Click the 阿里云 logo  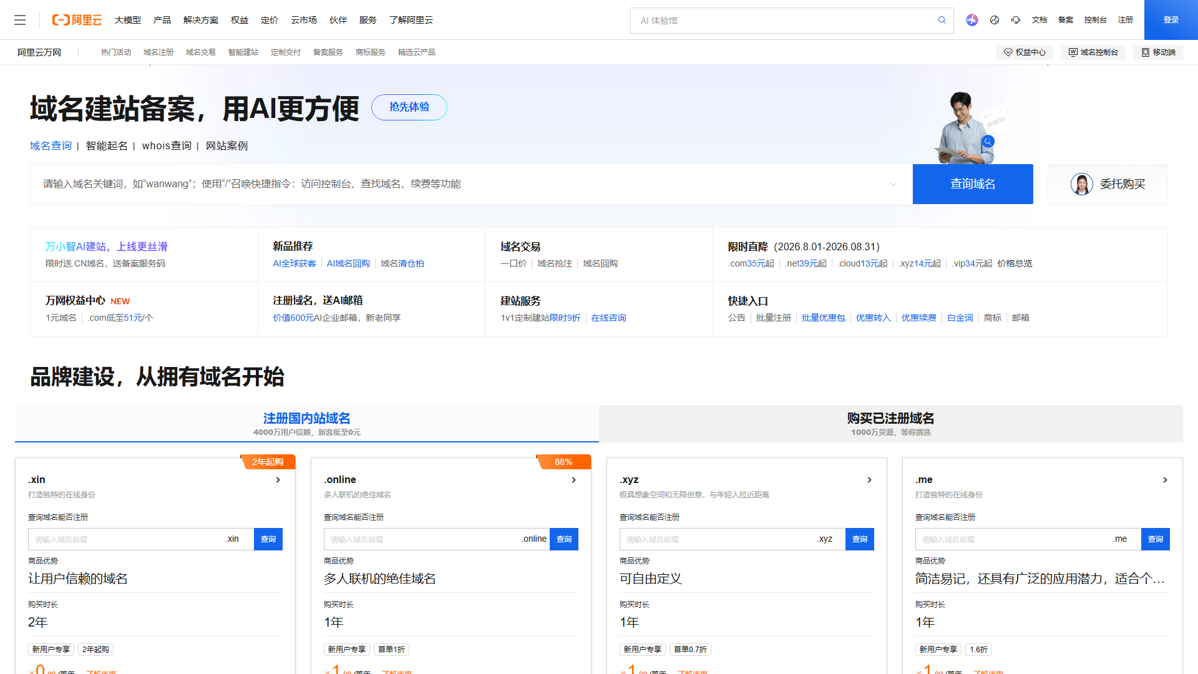tap(77, 20)
